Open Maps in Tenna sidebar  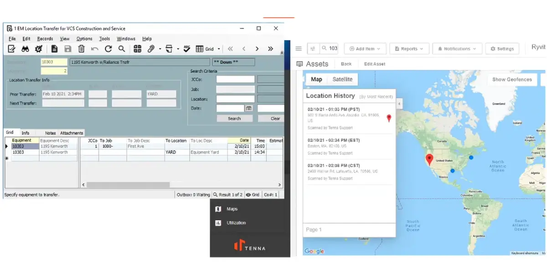coord(232,209)
